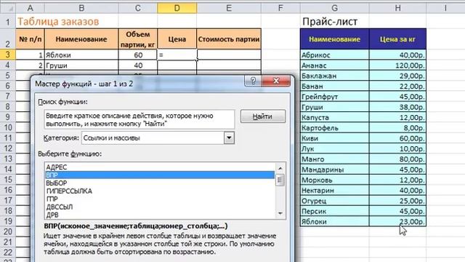This screenshot has height=262, width=465.
Task: Click the Прайс-лист title cell
Action: coord(334,22)
